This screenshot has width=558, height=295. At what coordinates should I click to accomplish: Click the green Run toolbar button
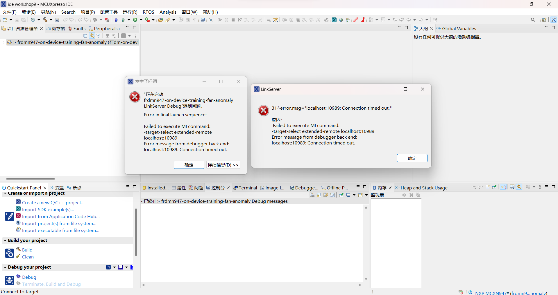tap(135, 20)
